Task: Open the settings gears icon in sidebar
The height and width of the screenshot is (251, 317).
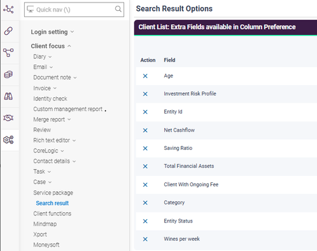Action: [8, 140]
